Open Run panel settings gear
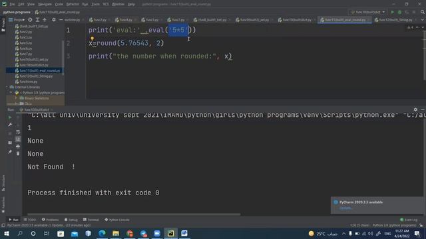The image size is (426, 239). coord(415,110)
